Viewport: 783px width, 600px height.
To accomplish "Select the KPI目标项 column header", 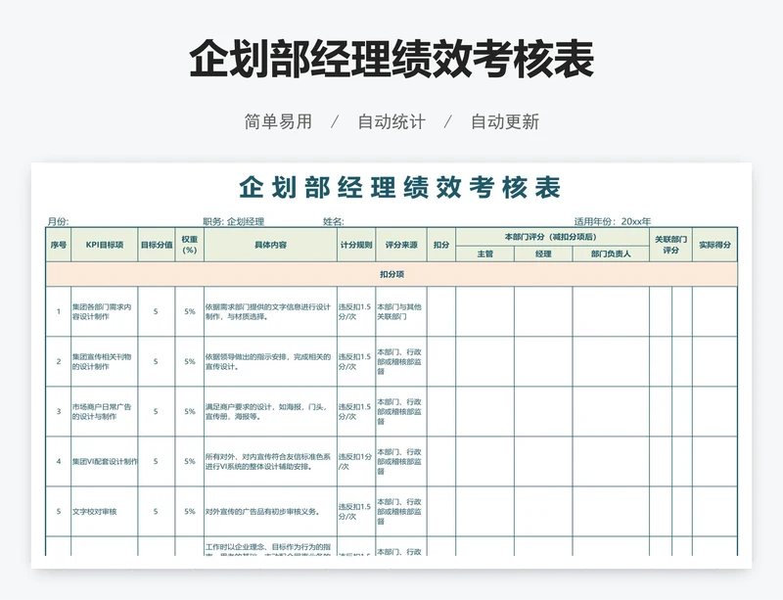I will pyautogui.click(x=105, y=245).
